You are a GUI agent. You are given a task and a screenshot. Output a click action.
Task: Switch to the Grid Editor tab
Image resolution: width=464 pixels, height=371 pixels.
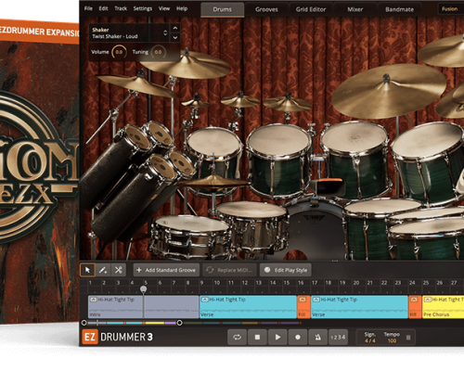311,9
